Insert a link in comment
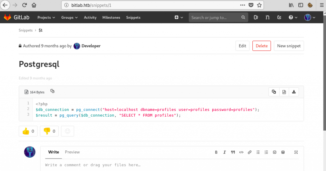The height and width of the screenshot is (171, 326). coord(250,152)
